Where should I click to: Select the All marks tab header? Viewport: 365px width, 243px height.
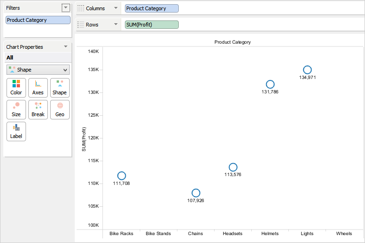click(10, 58)
